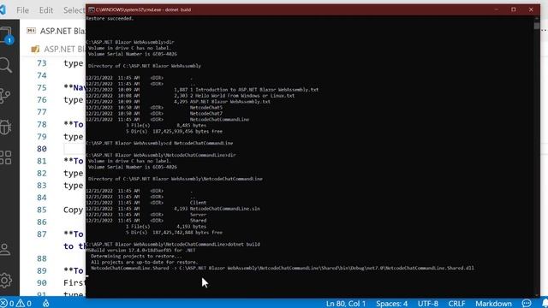
Task: Click the Ln 80, Col 1 indicator
Action: pos(346,304)
